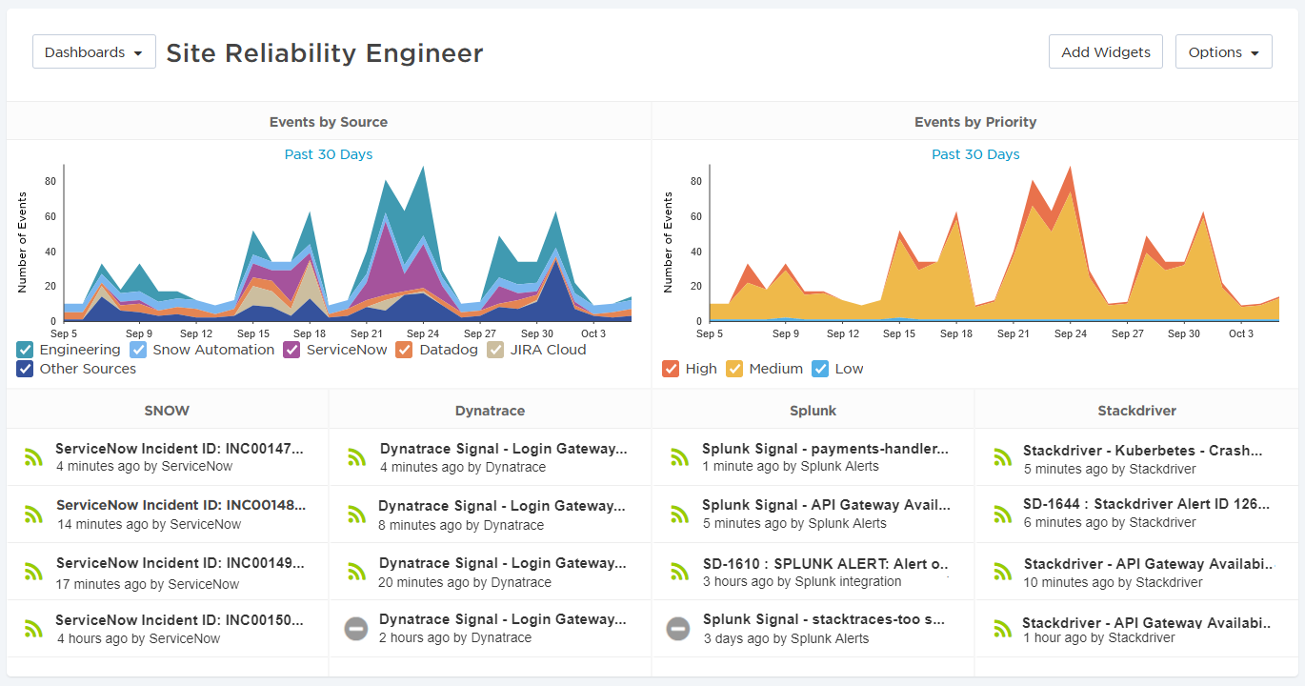
Task: Click signal icon for ServiceNow Incident INC00150
Action: tap(33, 629)
